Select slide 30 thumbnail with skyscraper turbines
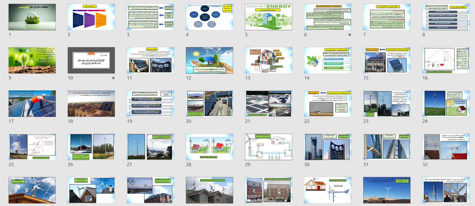The image size is (475, 206). click(x=328, y=147)
